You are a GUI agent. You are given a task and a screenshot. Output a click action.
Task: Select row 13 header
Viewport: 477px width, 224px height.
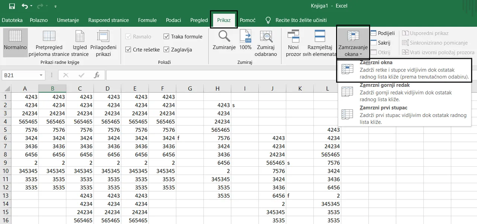pyautogui.click(x=6, y=195)
